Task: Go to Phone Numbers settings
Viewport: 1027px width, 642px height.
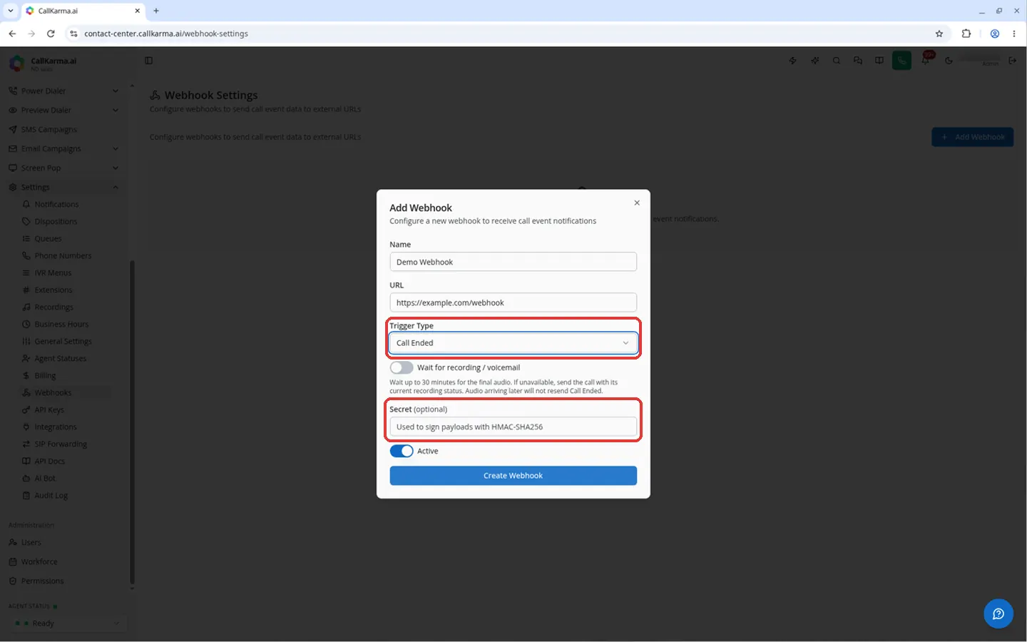Action: (x=63, y=255)
